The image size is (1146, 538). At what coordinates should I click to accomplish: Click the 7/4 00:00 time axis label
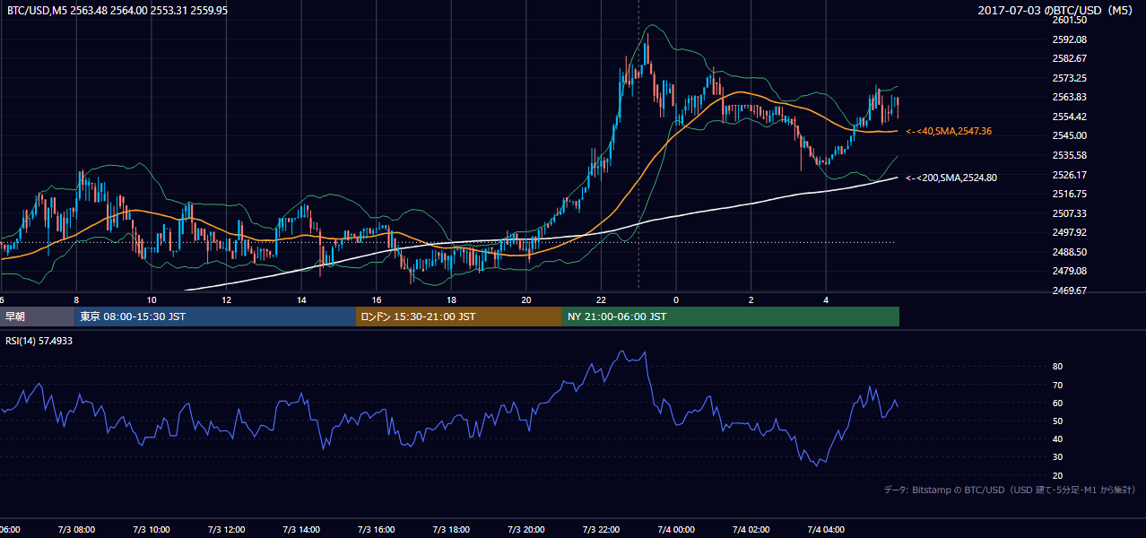(x=677, y=529)
